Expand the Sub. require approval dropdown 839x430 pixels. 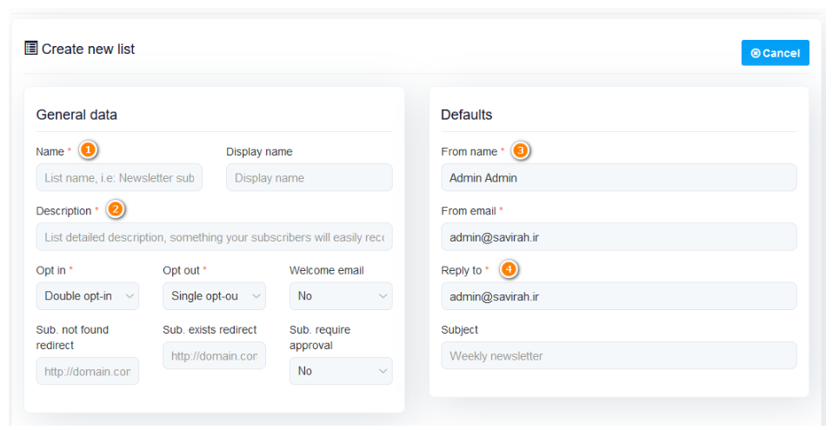tap(340, 371)
